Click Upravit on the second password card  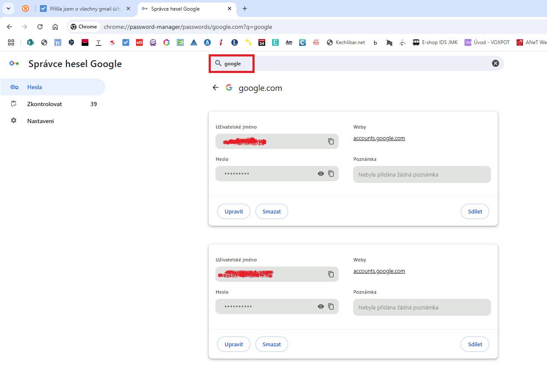[234, 344]
